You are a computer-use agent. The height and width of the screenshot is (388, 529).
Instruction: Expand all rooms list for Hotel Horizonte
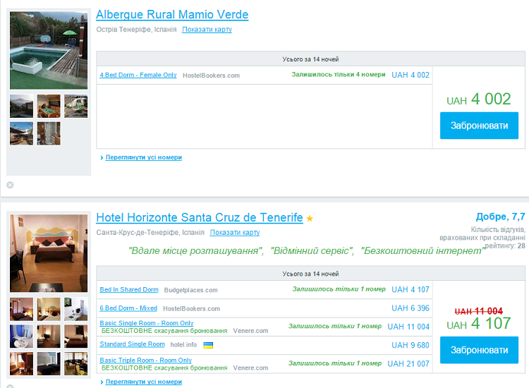pyautogui.click(x=143, y=382)
